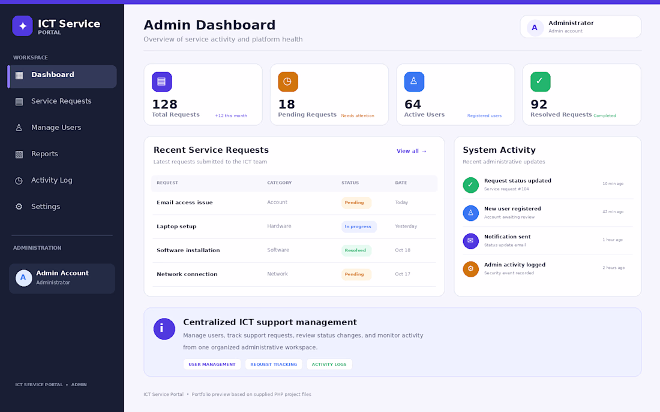Click the Activity Log clock icon

(x=19, y=181)
